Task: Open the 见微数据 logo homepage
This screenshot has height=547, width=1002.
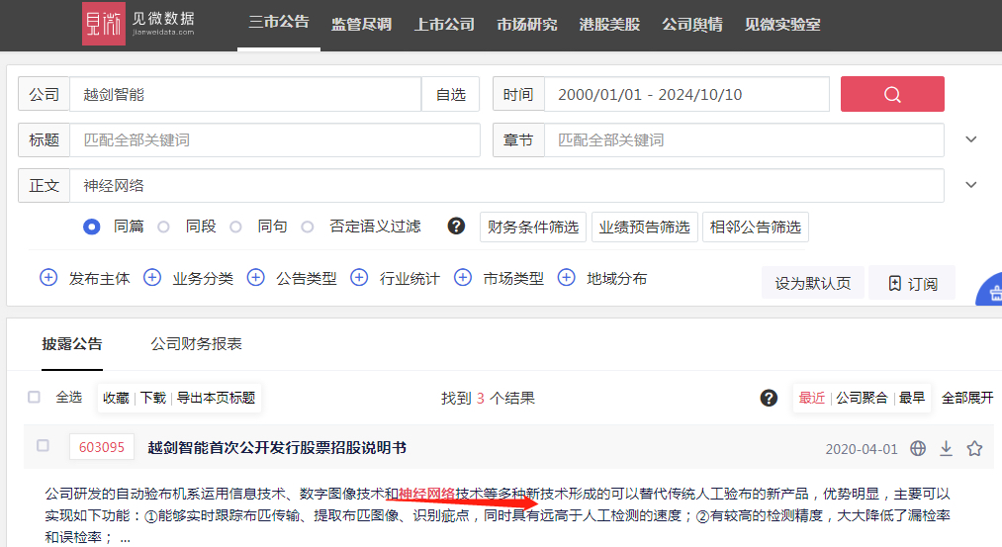Action: tap(138, 24)
